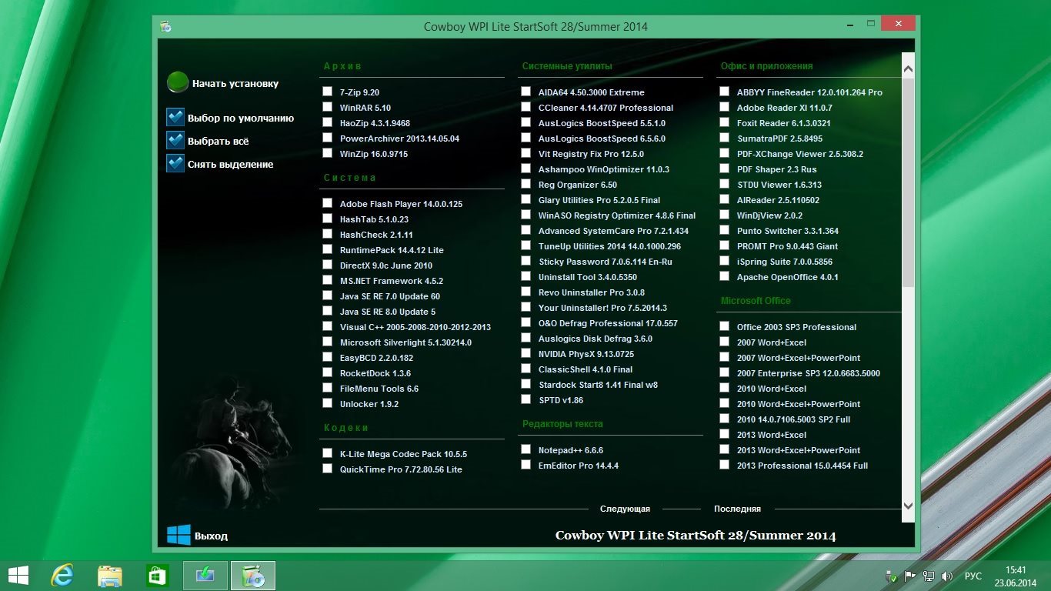Click Выбрать всё to select everything

pyautogui.click(x=219, y=142)
